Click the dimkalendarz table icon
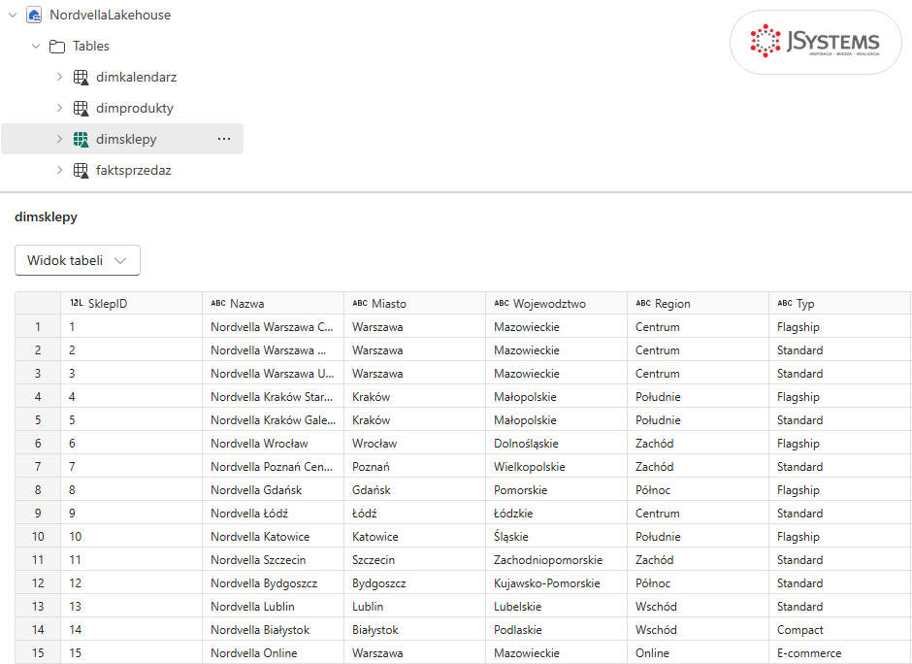 point(81,78)
